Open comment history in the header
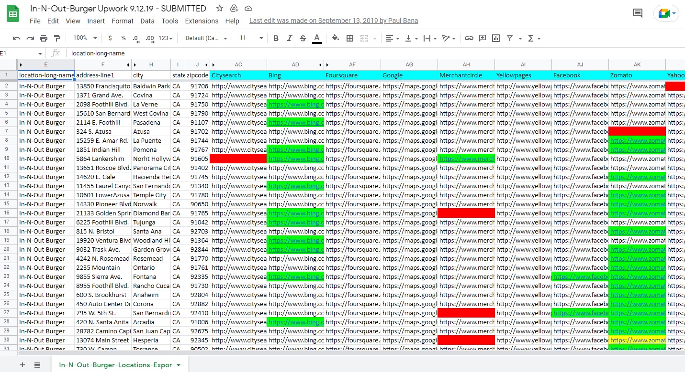 (x=638, y=13)
